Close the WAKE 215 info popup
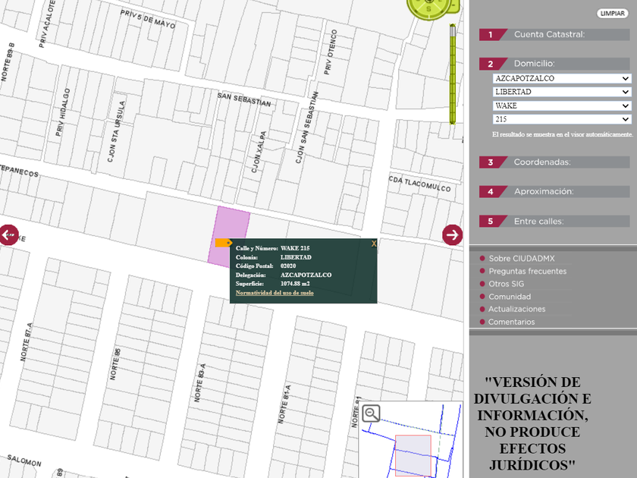The width and height of the screenshot is (637, 478). coord(373,244)
